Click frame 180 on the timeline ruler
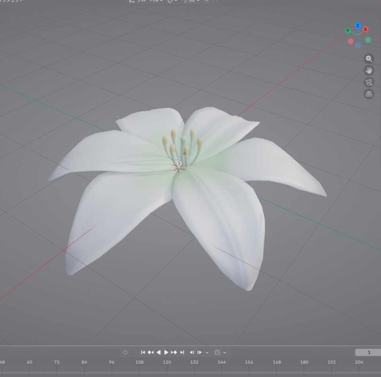Image resolution: width=381 pixels, height=377 pixels. pos(304,362)
